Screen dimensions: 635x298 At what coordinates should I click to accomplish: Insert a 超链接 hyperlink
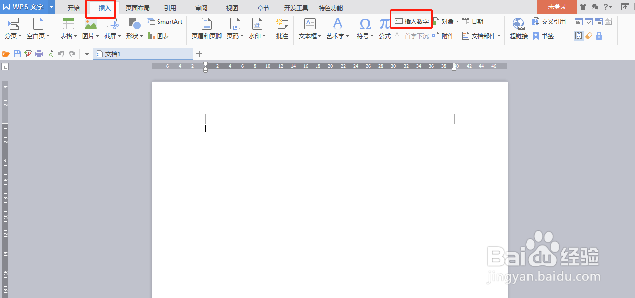[518, 28]
